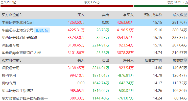The height and width of the screenshot is (101, 188).
Task: Click the 280.34万 volume value
Action: [180, 30]
